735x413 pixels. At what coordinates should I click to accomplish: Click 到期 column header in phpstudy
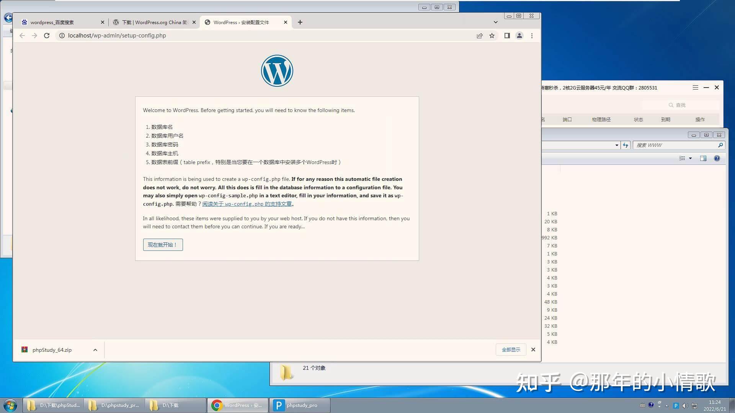pos(665,120)
